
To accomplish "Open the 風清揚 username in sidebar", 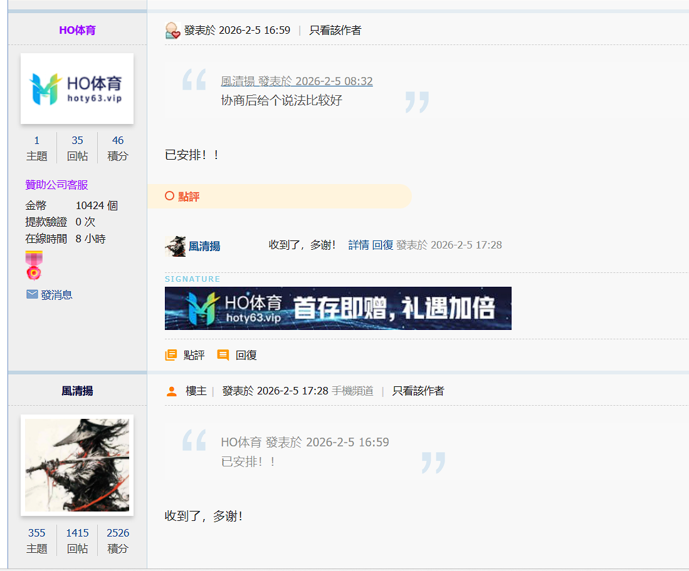I will click(x=77, y=391).
